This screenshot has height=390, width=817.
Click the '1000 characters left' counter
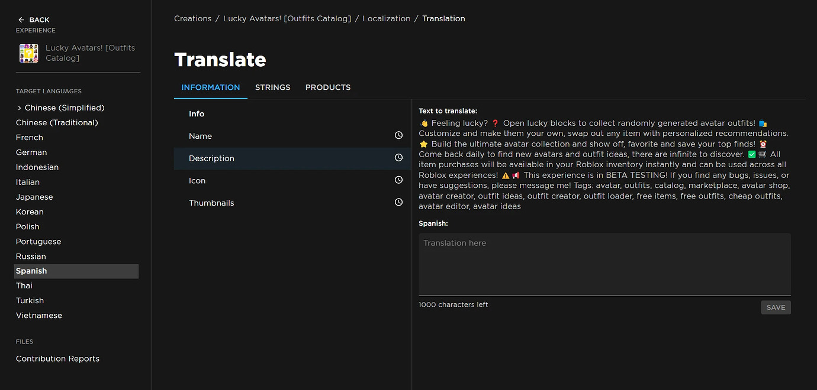click(x=453, y=305)
